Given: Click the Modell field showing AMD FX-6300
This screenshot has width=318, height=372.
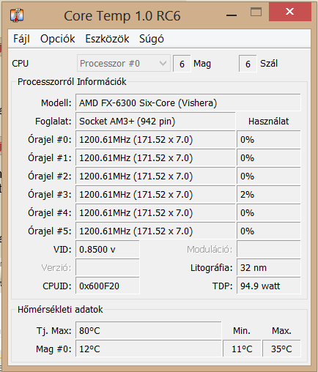Looking at the screenshot, I should (188, 103).
